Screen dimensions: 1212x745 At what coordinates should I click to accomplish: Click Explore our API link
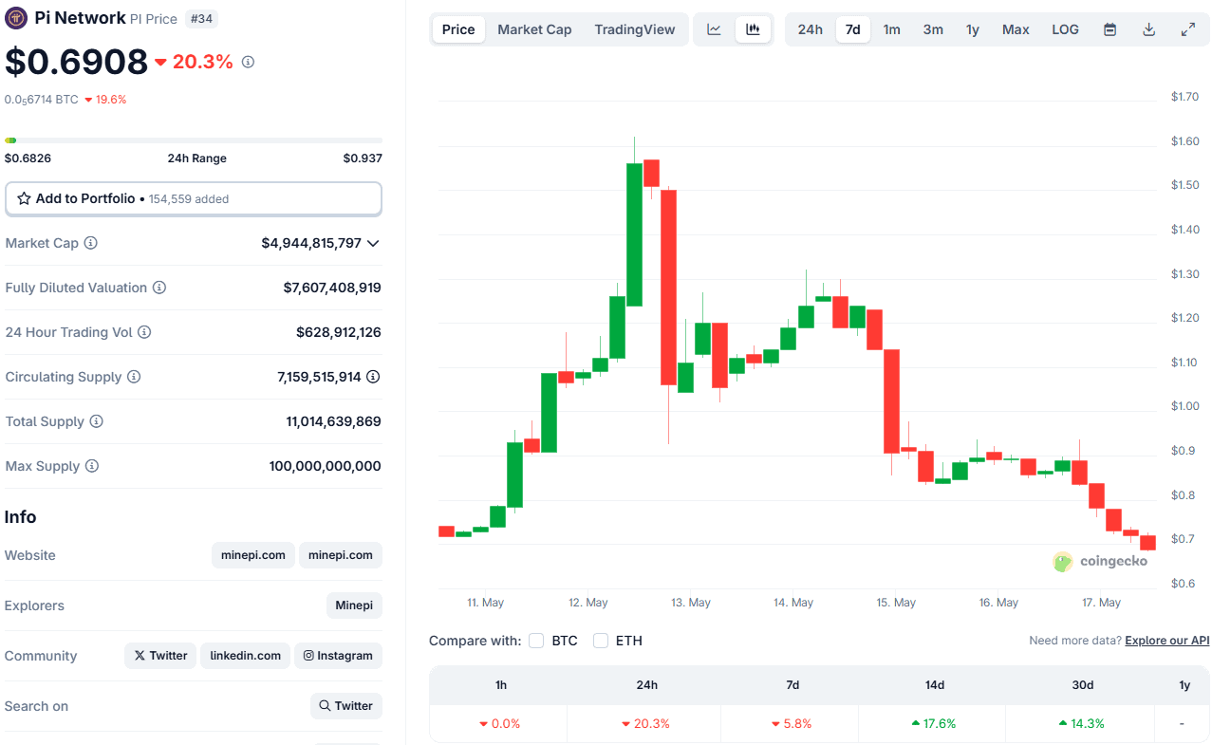pyautogui.click(x=1167, y=641)
